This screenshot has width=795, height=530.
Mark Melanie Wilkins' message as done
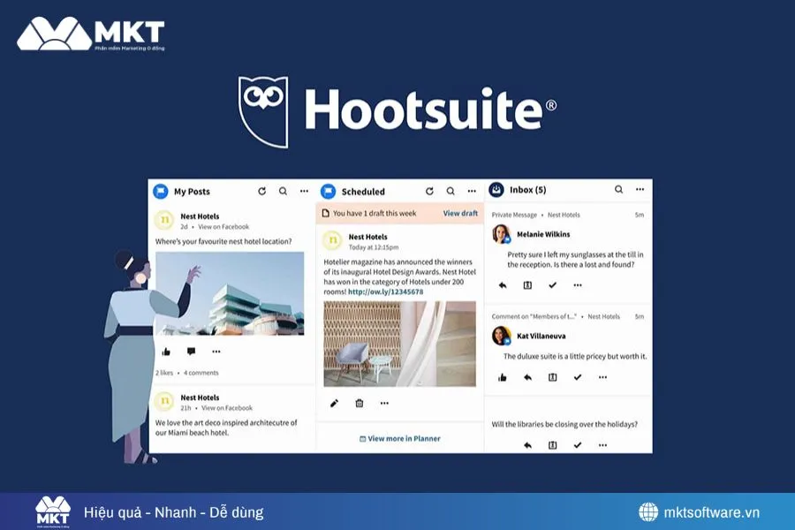click(552, 285)
